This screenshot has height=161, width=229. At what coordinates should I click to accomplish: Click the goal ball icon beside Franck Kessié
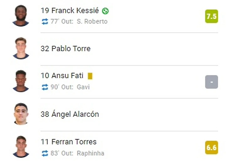pos(105,11)
